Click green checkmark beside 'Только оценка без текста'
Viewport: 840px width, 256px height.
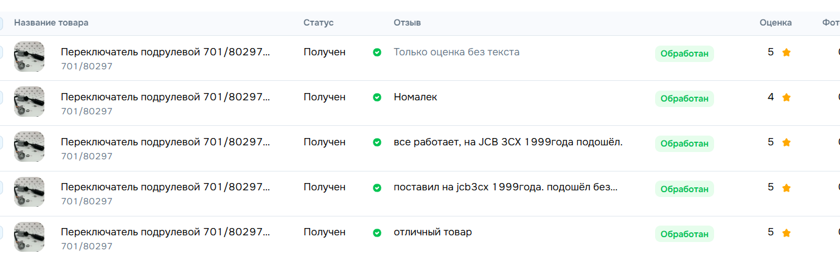pyautogui.click(x=377, y=52)
